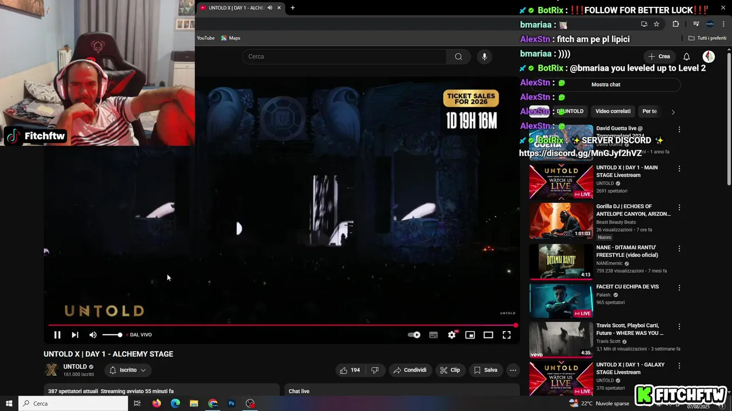Open options for NANE DITAMAI RANTU video

(679, 249)
